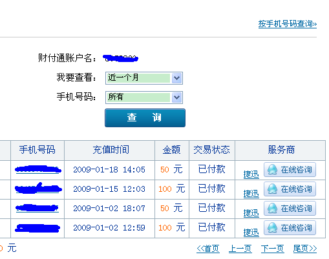Image resolution: width=329 pixels, height=259 pixels.
Task: Open 捷迅 link in 2009-01-15 12:03 row
Action: [251, 194]
